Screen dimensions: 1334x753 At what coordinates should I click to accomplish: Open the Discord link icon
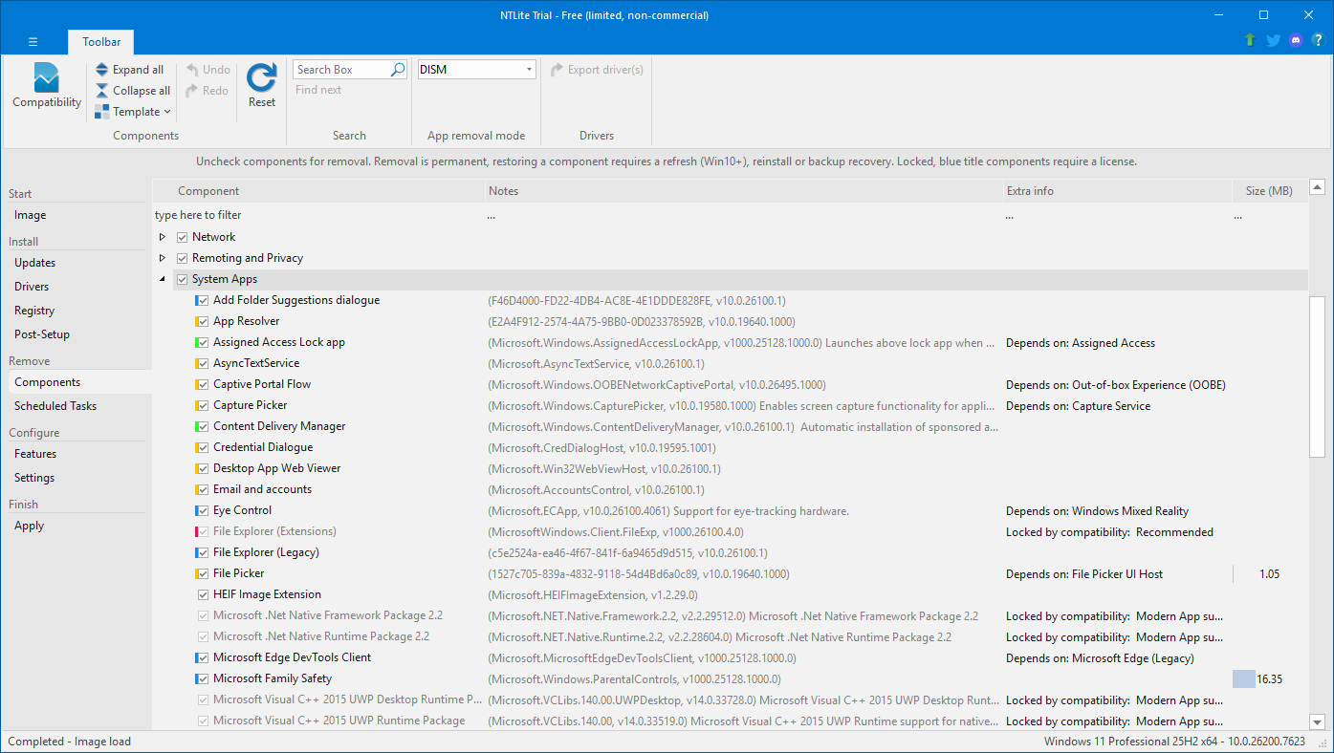point(1296,40)
